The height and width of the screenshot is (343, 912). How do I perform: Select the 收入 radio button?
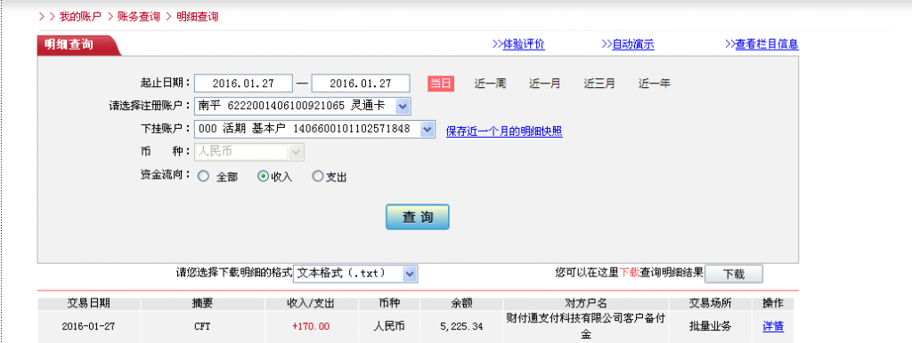point(263,177)
